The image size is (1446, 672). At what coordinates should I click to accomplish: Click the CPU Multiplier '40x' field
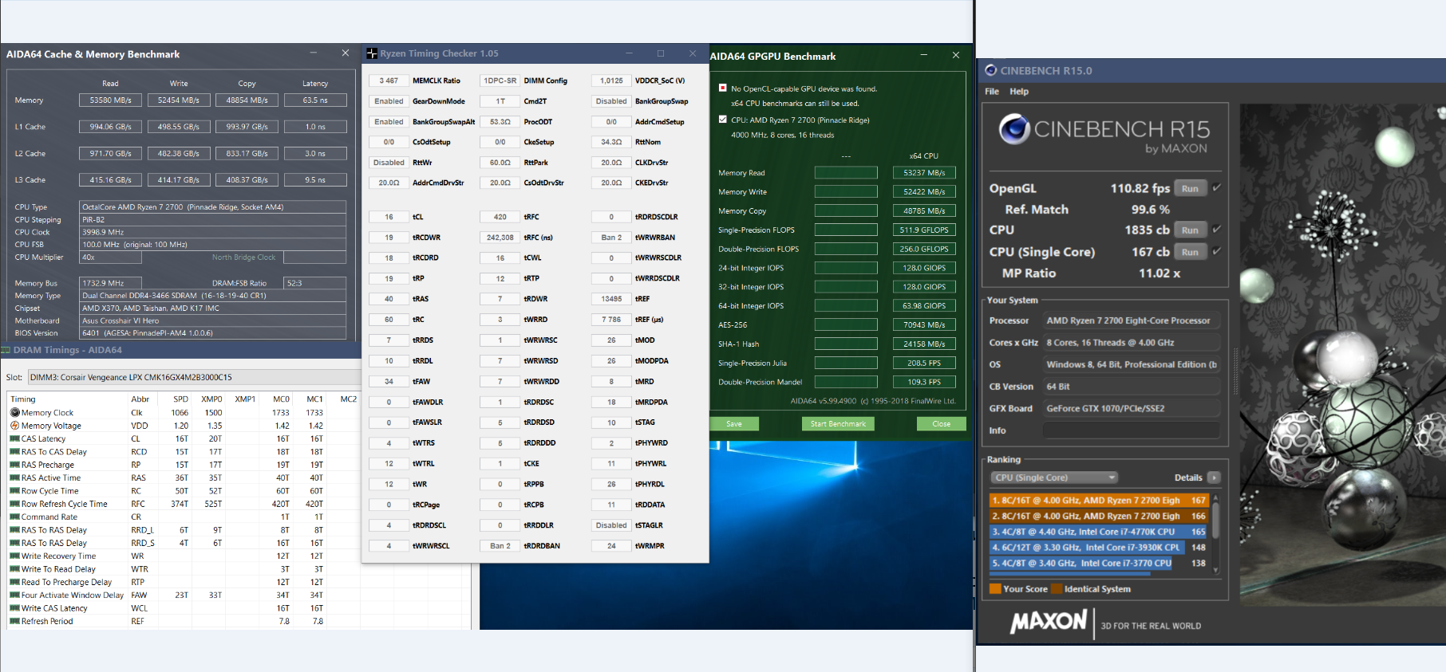click(111, 257)
